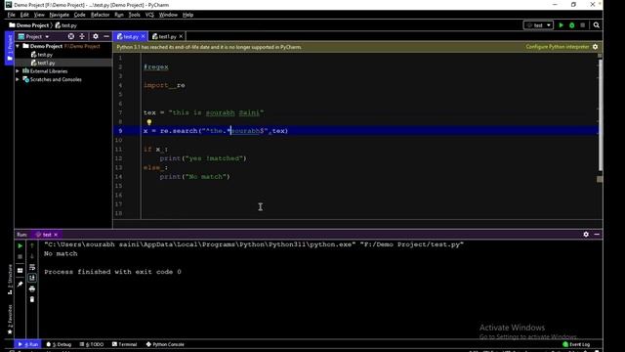The height and width of the screenshot is (352, 625).
Task: Run the test configuration from the toolbar
Action: [562, 25]
